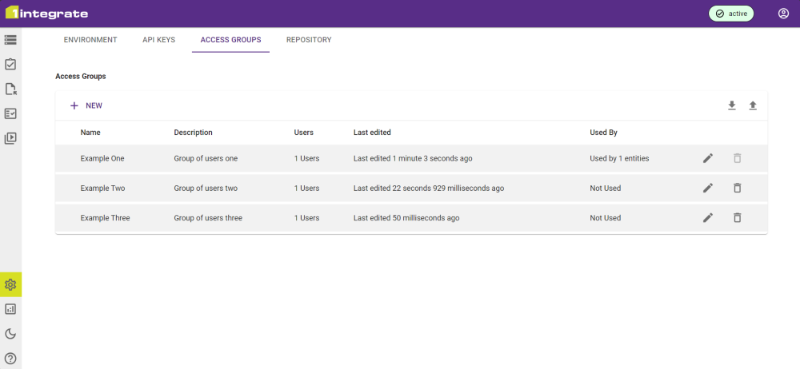Image resolution: width=800 pixels, height=369 pixels.
Task: Open the play media icon in sidebar
Action: coord(10,138)
